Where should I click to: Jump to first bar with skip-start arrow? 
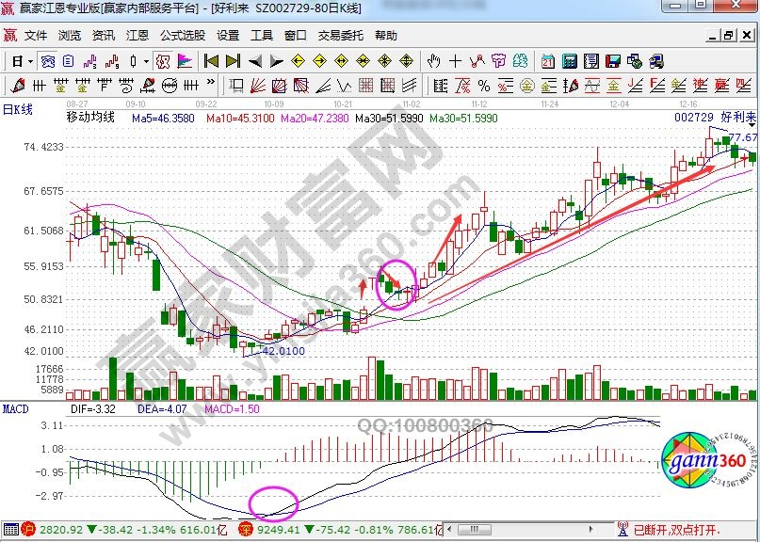point(211,61)
